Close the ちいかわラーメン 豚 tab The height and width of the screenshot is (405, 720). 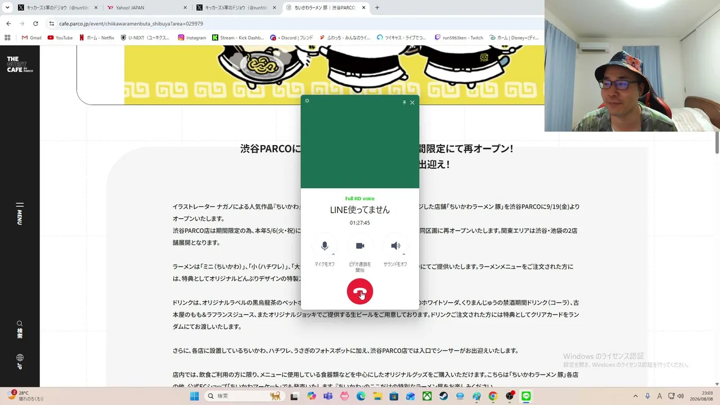coord(364,8)
